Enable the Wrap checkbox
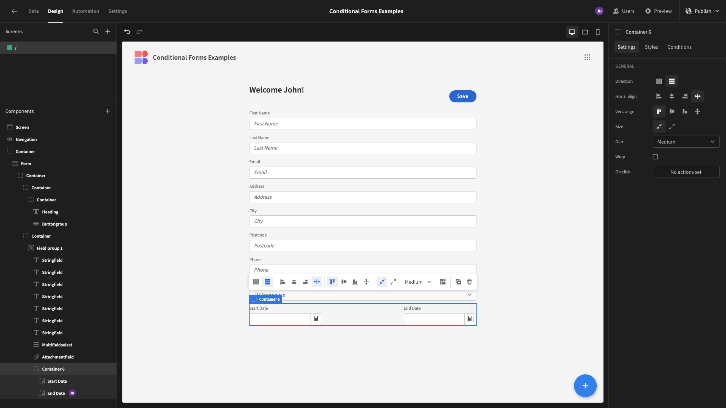 click(655, 157)
